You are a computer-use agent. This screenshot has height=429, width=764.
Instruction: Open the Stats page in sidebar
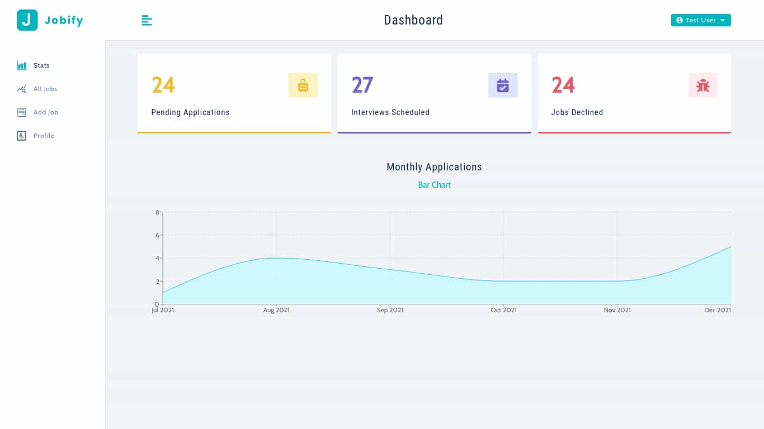(x=41, y=65)
